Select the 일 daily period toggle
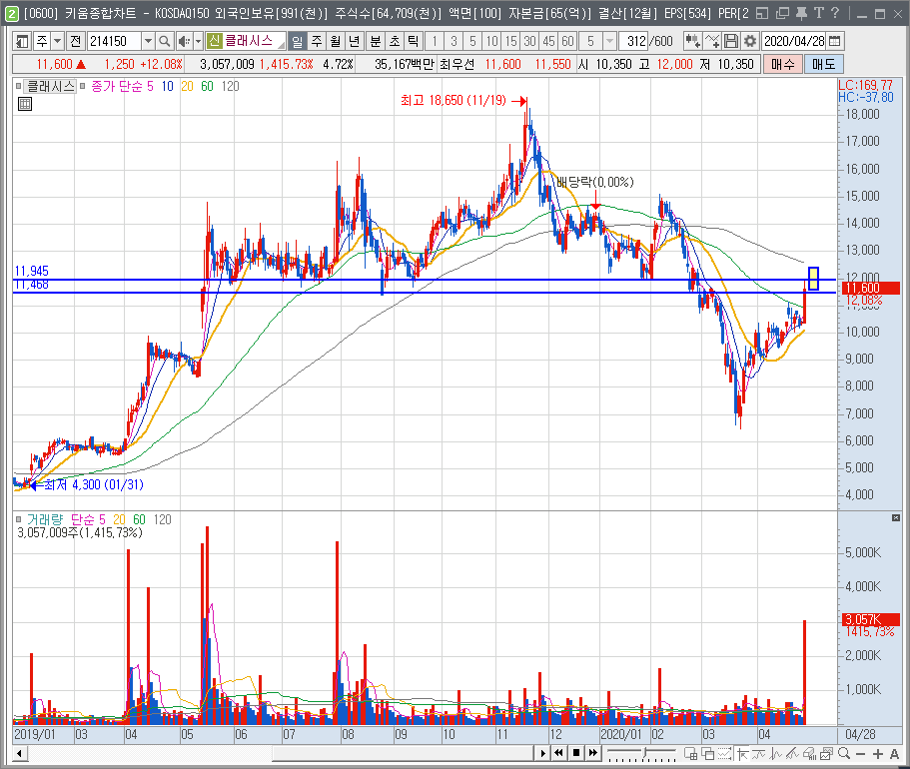 tap(297, 41)
